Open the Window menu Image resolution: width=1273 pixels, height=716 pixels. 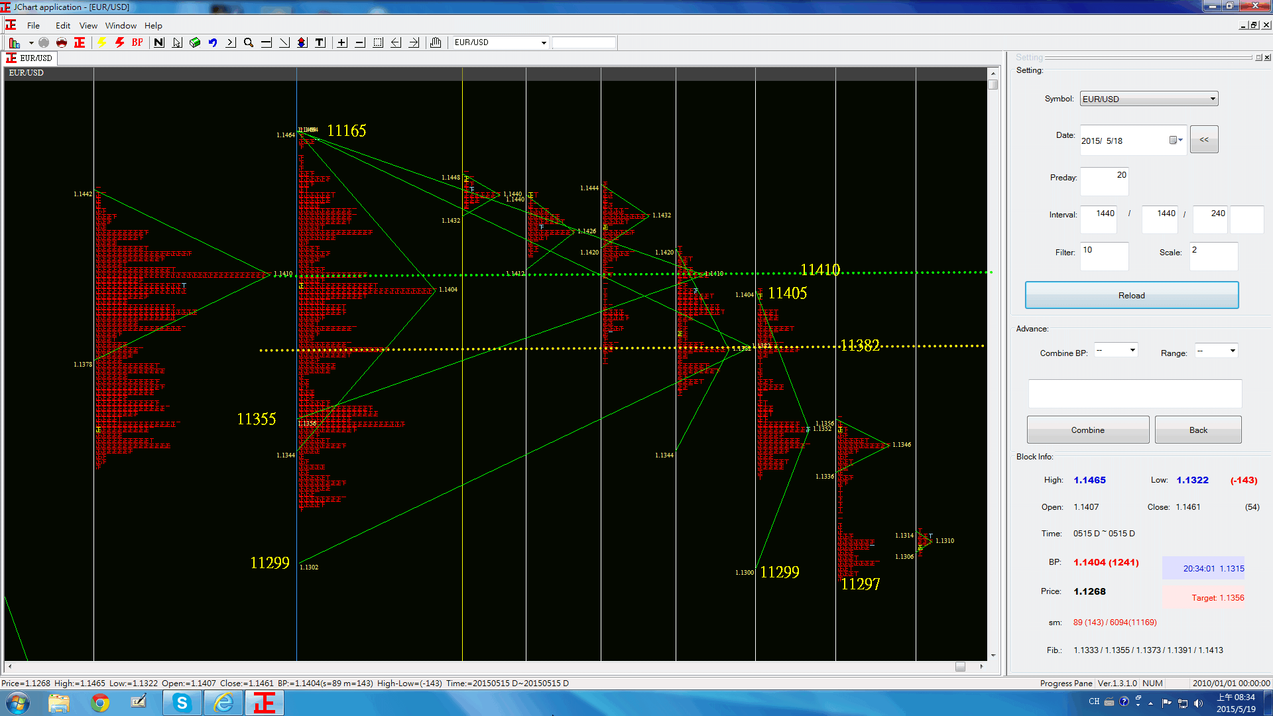[121, 26]
